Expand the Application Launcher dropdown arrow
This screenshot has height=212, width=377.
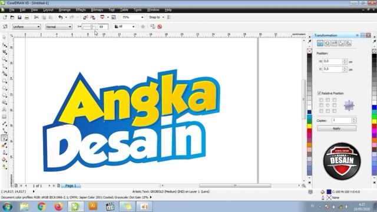108,17
